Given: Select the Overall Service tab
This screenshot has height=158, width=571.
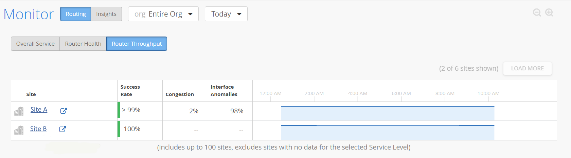Looking at the screenshot, I should click(35, 44).
